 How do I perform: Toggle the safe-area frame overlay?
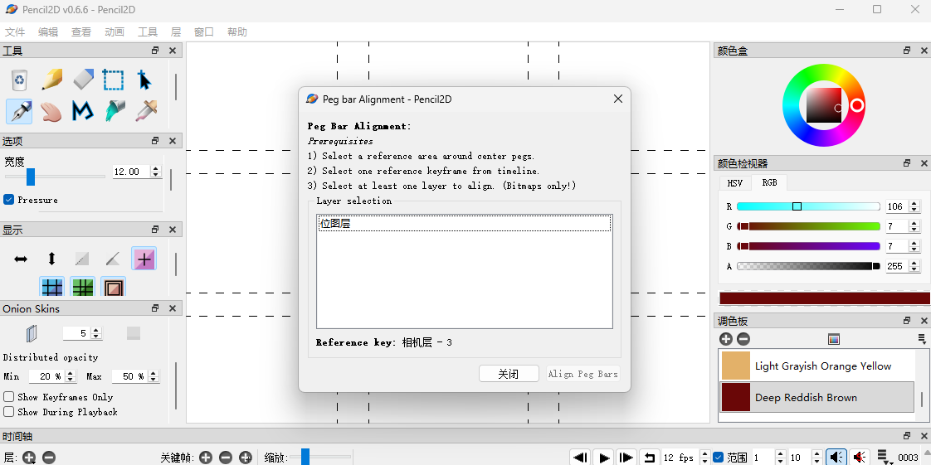113,287
